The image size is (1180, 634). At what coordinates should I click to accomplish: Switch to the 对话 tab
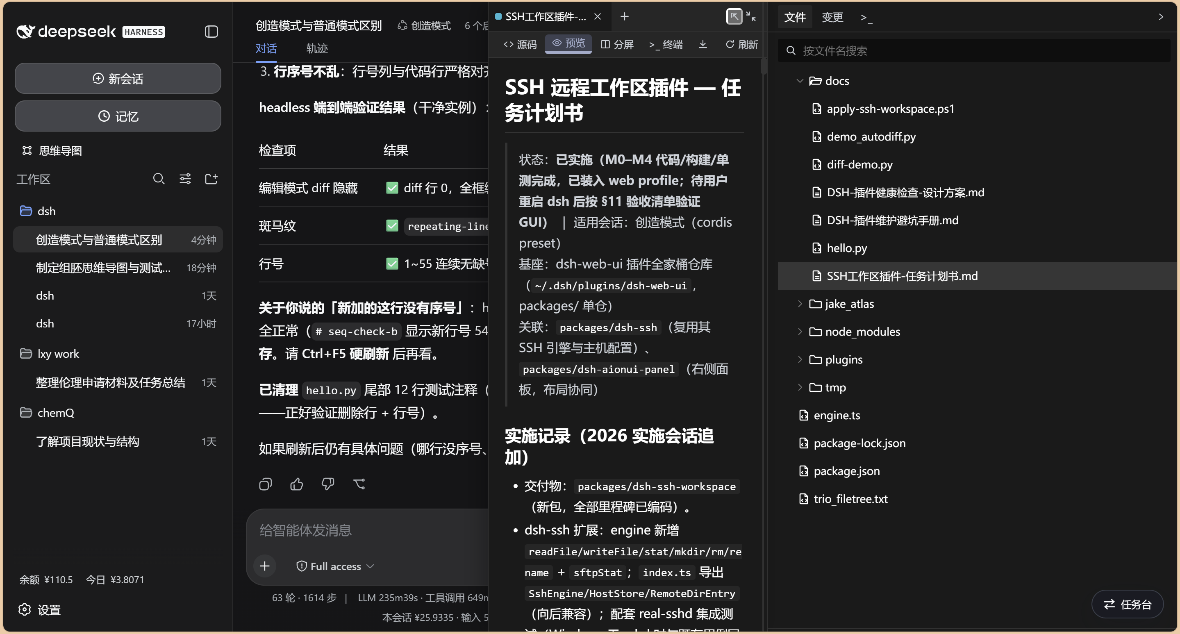pos(266,48)
